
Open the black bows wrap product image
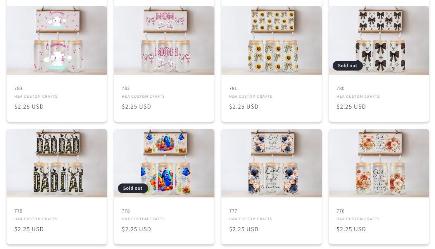379,40
